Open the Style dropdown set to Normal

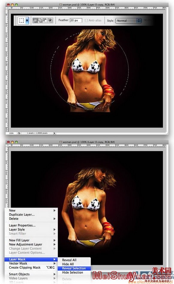(x=128, y=21)
